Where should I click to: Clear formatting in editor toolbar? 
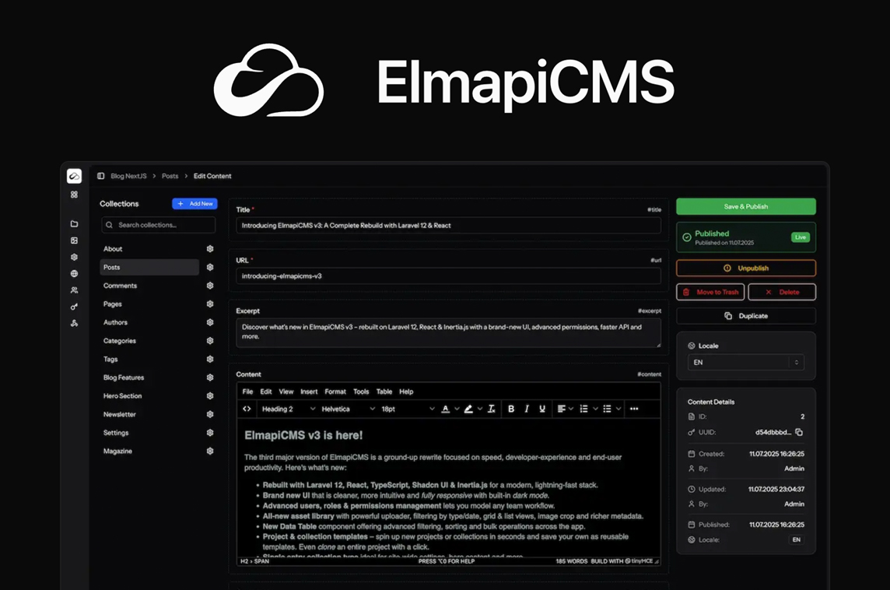(x=492, y=409)
